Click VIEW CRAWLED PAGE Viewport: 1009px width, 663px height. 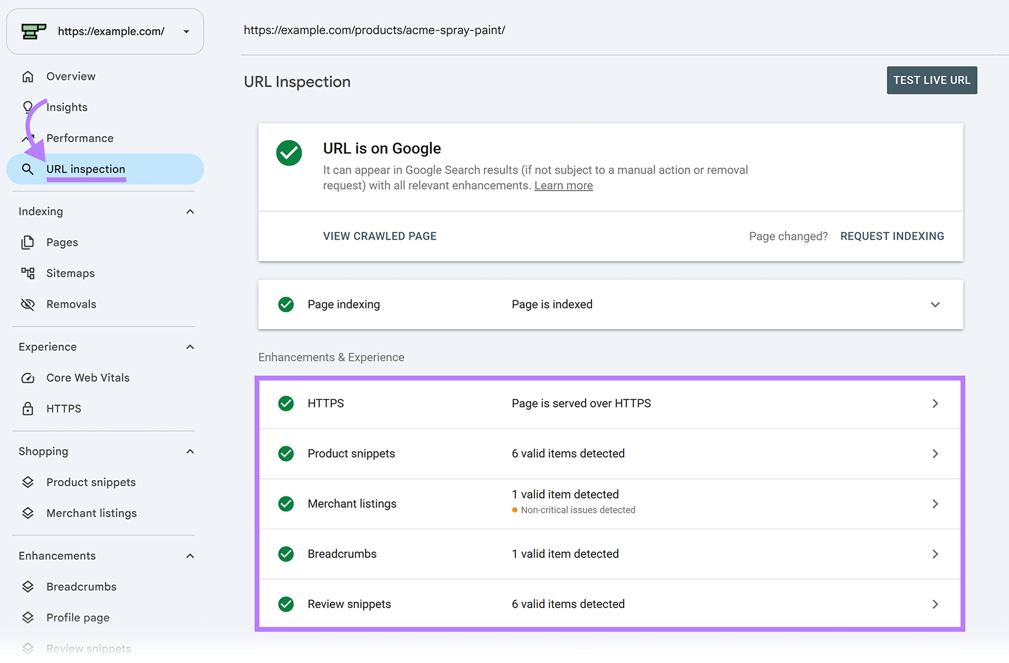click(x=380, y=236)
